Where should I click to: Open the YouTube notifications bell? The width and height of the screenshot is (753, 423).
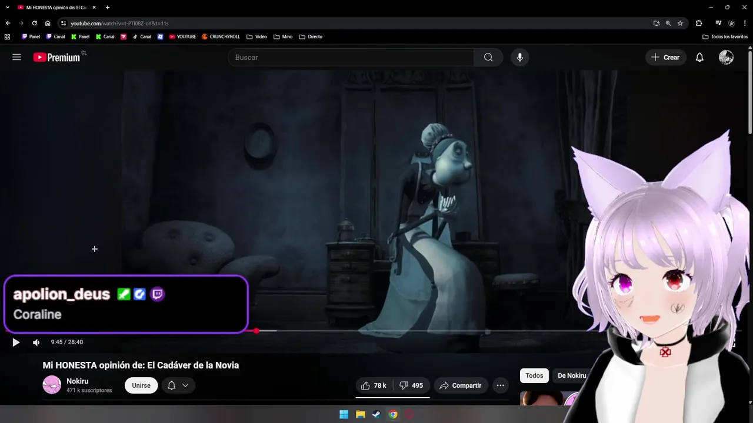(x=699, y=57)
